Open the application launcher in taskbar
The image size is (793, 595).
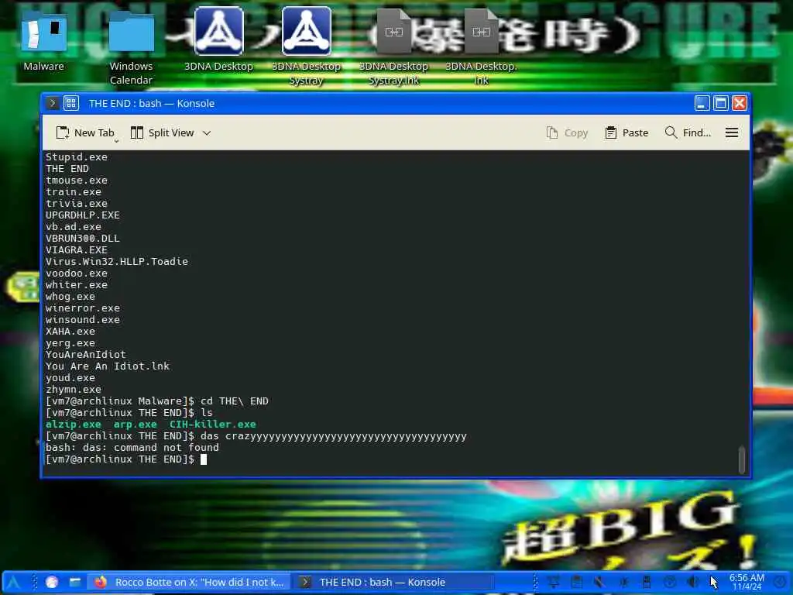[14, 583]
